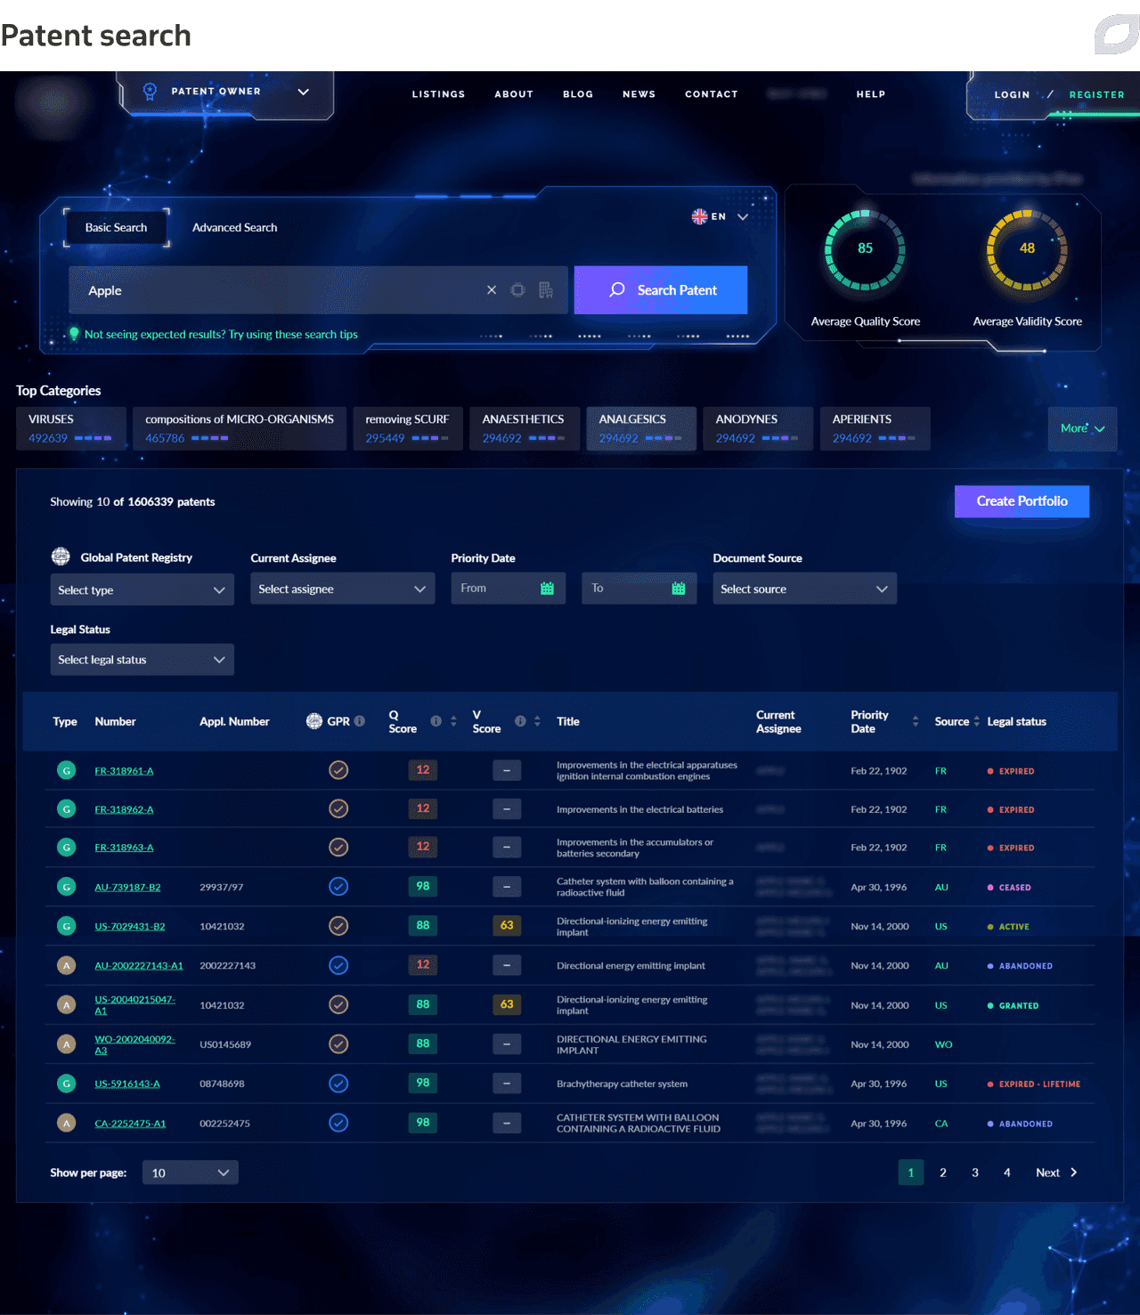Click the GPR check badge on row FR-318961-A
Screen dimensions: 1140x1315
point(338,770)
